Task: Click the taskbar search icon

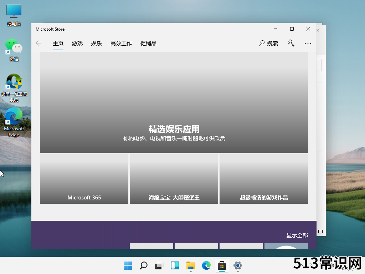Action: (x=143, y=265)
